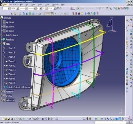Viewport: 133px width, 124px height.
Task: Click the Zoom In magnifier icon
Action: [108, 119]
